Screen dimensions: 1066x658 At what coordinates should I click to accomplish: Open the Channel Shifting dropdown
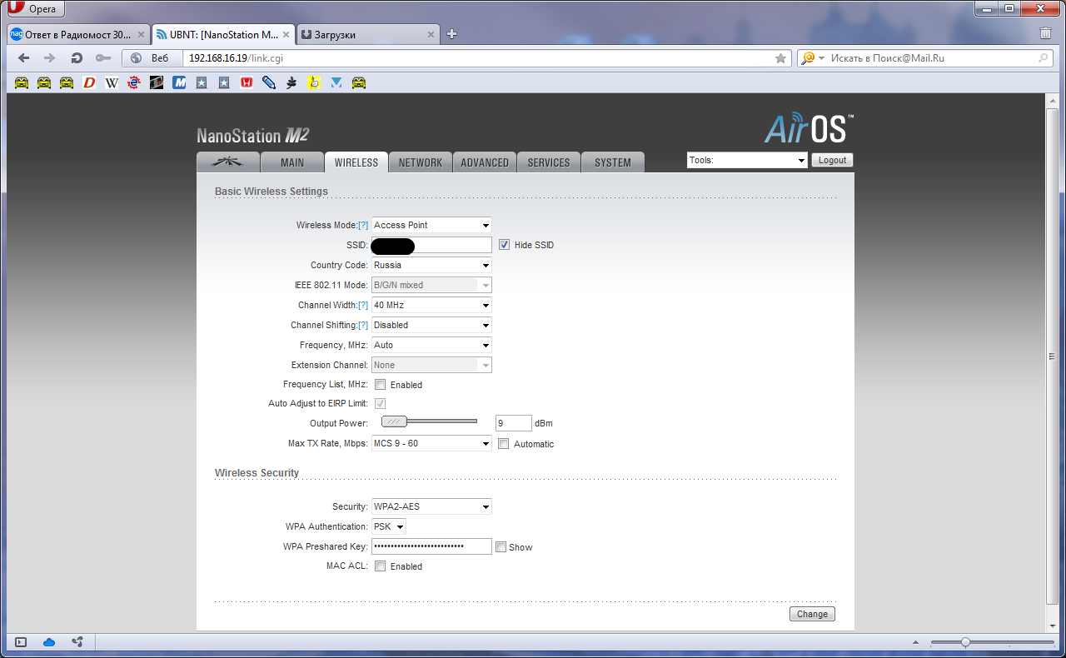pyautogui.click(x=431, y=325)
